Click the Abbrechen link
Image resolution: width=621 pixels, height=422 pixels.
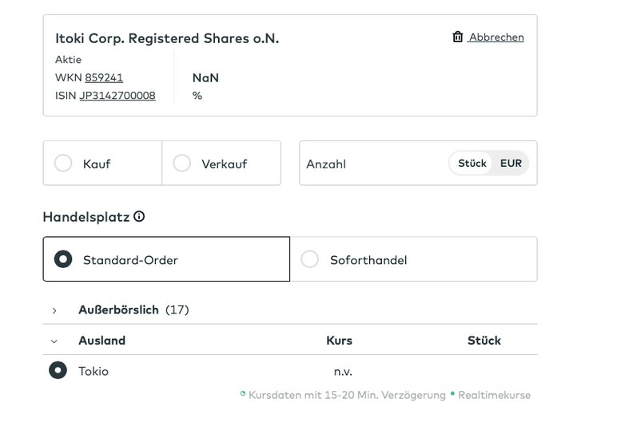coord(496,37)
